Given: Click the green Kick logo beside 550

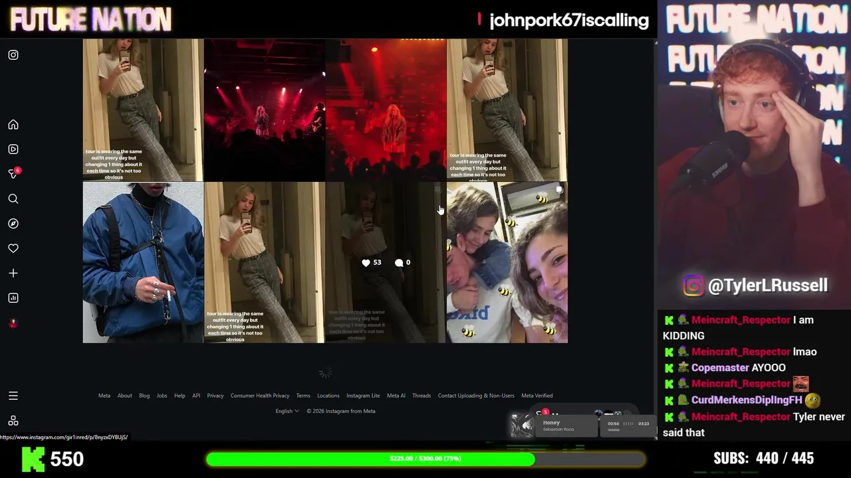Looking at the screenshot, I should (x=33, y=459).
